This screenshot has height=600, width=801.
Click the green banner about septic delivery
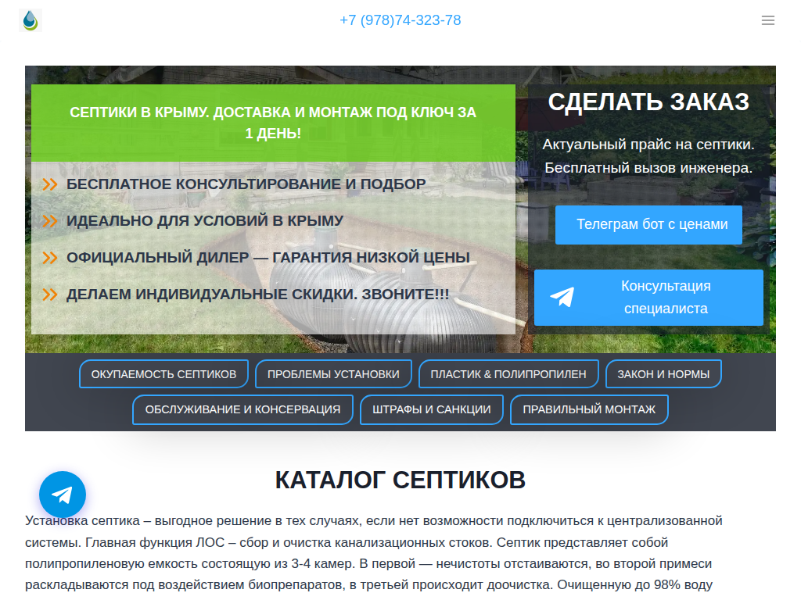[273, 123]
